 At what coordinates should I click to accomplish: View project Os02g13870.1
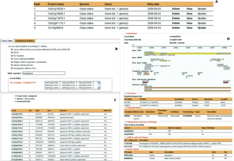pos(189,19)
